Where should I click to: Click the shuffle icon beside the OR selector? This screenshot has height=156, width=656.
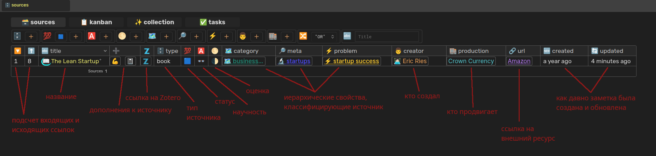[303, 36]
